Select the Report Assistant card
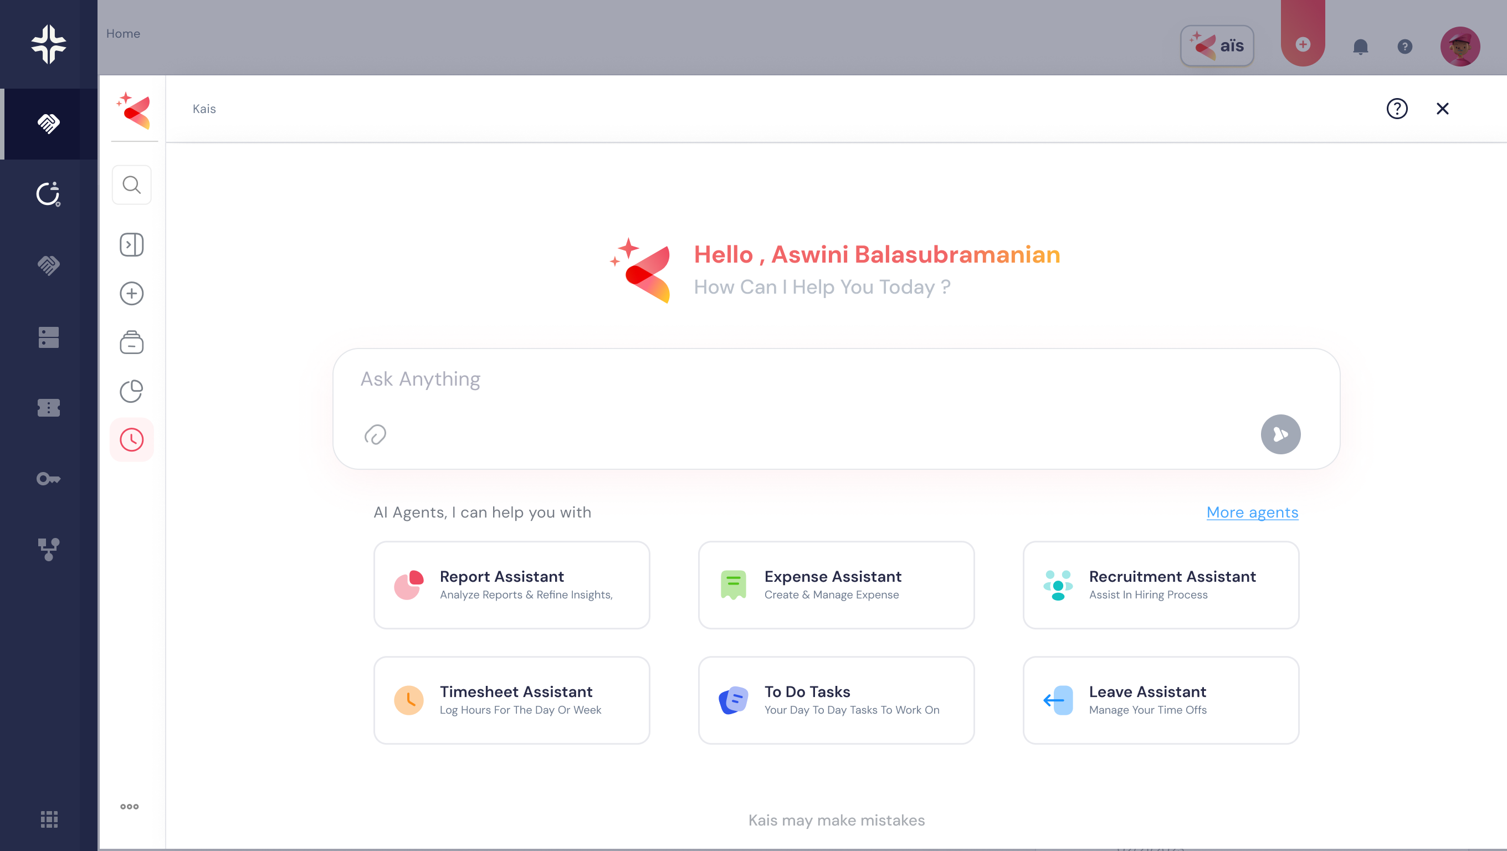 [x=511, y=585]
